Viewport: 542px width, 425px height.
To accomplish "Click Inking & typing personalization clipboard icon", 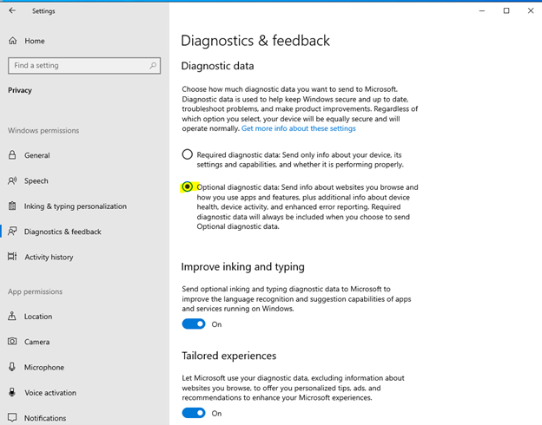I will coord(12,206).
